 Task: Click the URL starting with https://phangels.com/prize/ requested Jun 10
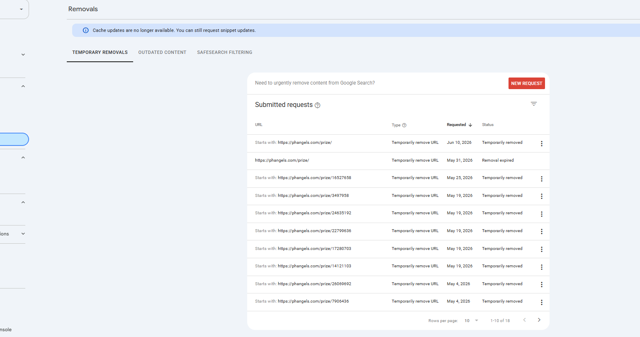pos(305,143)
